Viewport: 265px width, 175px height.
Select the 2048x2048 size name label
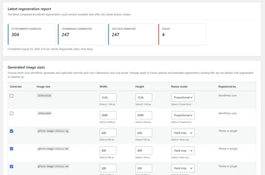pos(44,113)
